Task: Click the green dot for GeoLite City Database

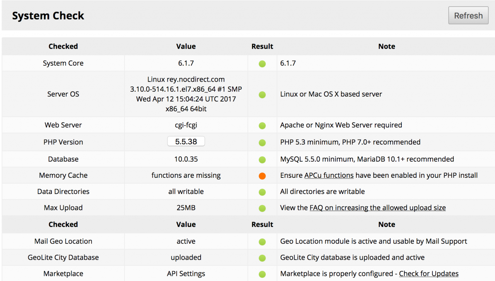Action: coord(262,258)
